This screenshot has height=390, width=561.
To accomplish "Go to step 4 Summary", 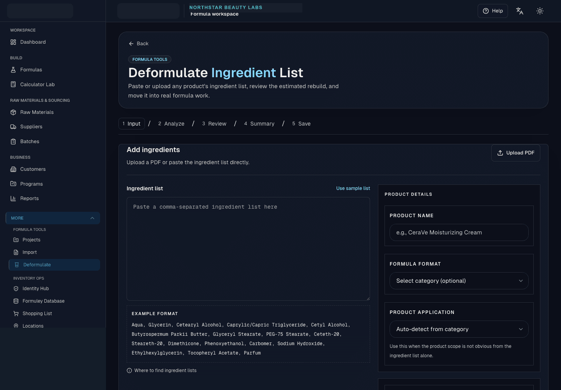I will pos(259,124).
